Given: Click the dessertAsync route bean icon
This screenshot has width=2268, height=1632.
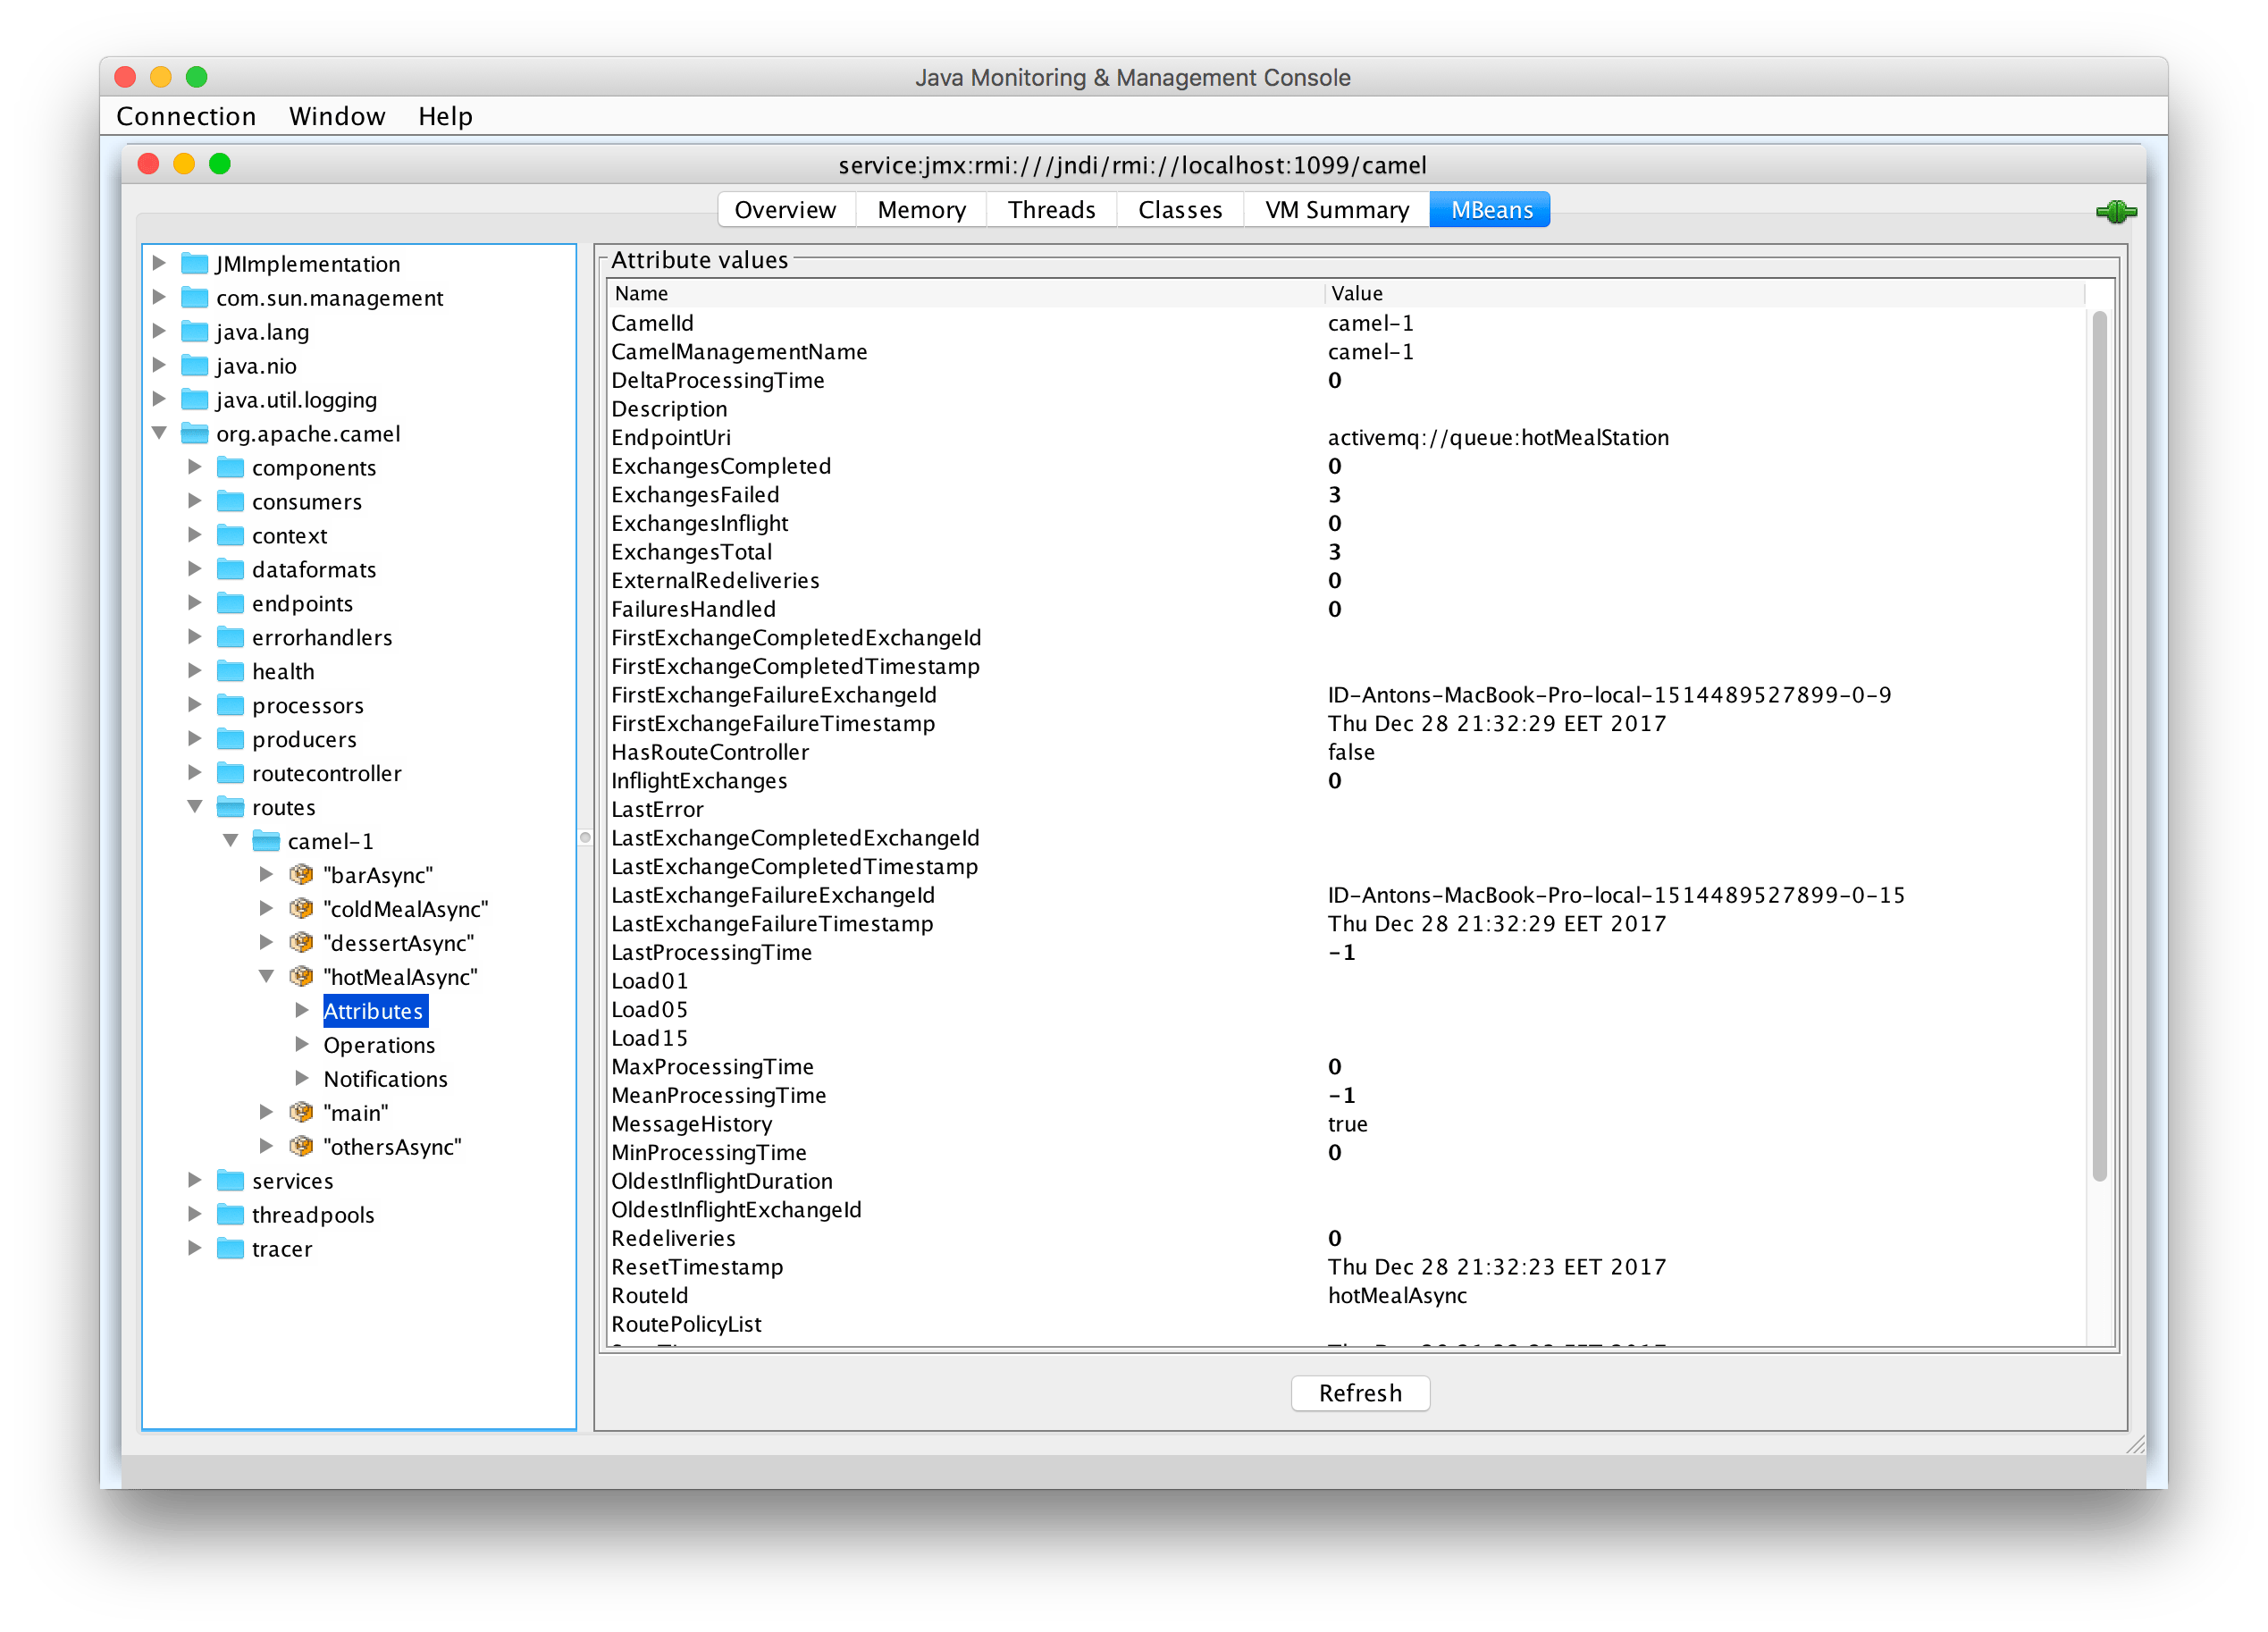Looking at the screenshot, I should 301,943.
